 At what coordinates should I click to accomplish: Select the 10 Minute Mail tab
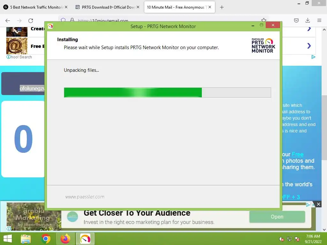coord(179,7)
